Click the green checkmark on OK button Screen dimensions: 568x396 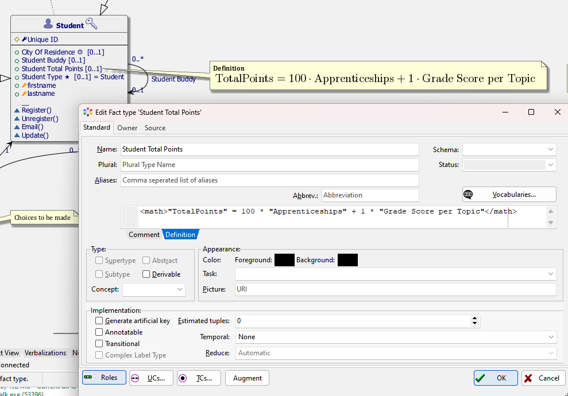(x=481, y=378)
